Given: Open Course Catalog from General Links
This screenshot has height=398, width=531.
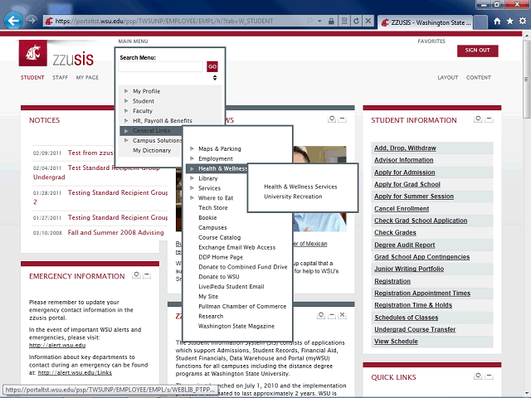Looking at the screenshot, I should coord(219,237).
